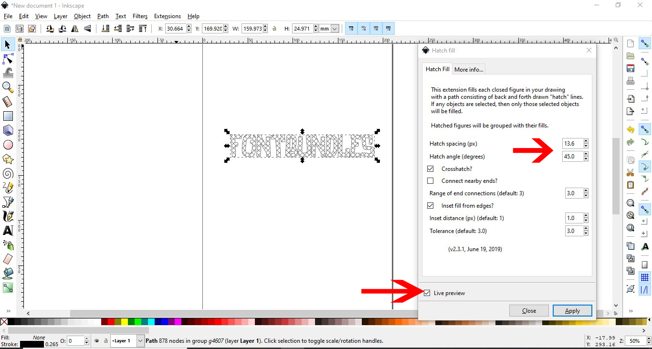Uncheck Inset fill from edges checkbox
The image size is (652, 349).
[431, 206]
